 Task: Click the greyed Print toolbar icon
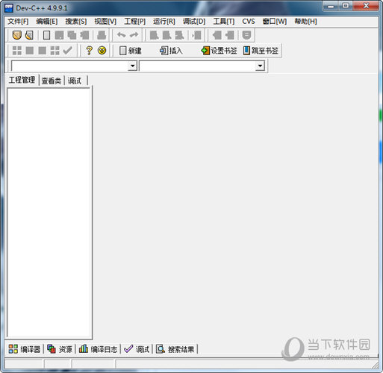(x=102, y=35)
